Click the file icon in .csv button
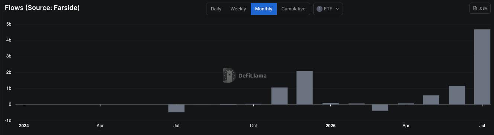This screenshot has height=135, width=494. [475, 8]
